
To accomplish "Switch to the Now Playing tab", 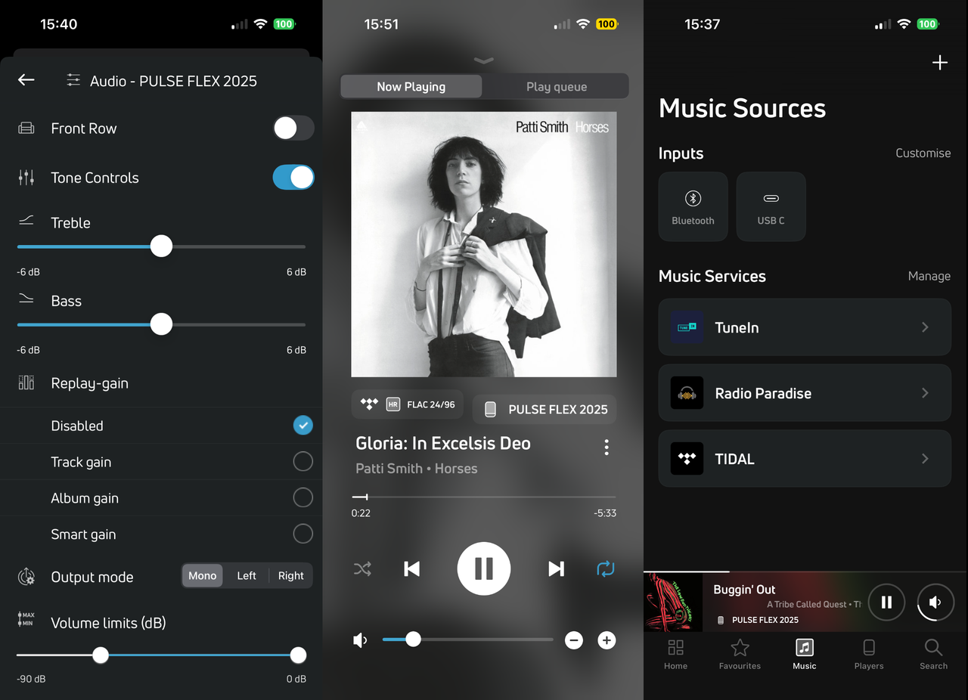I will coord(411,86).
